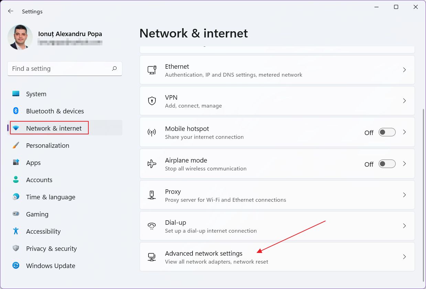
Task: Go back using the arrow button
Action: [x=10, y=11]
